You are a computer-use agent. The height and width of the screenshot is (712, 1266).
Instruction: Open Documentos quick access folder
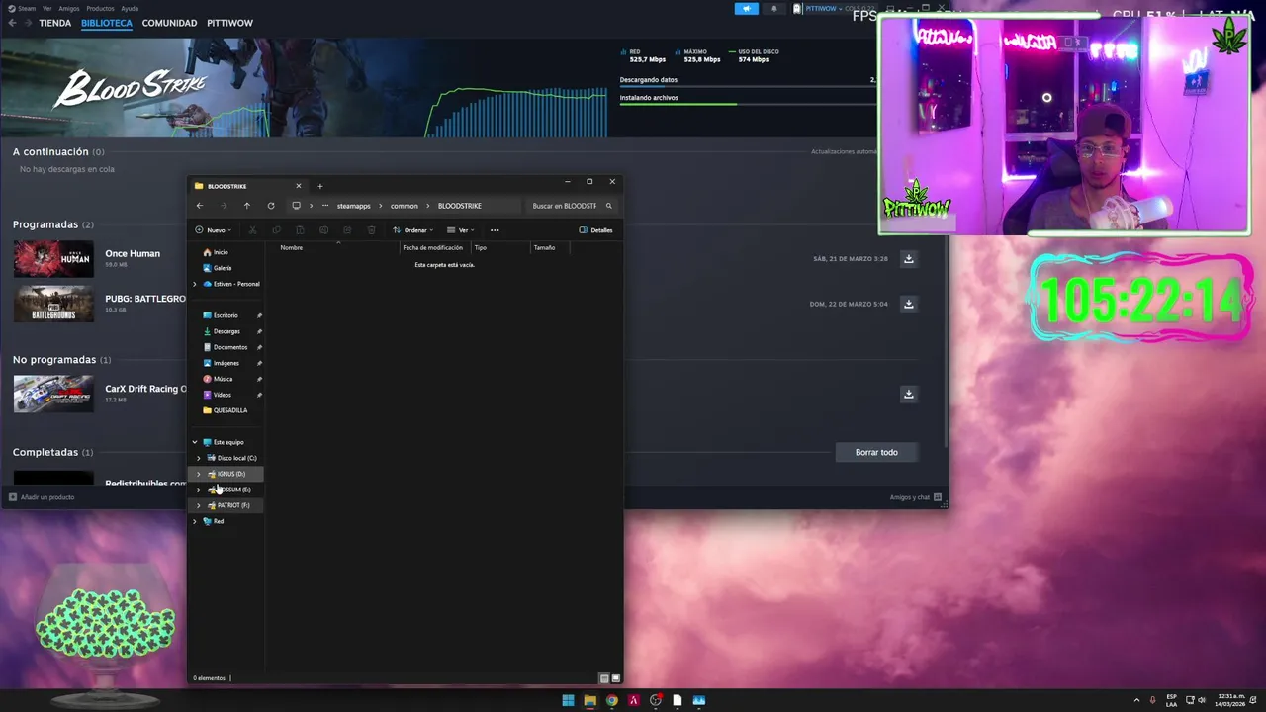tap(227, 347)
